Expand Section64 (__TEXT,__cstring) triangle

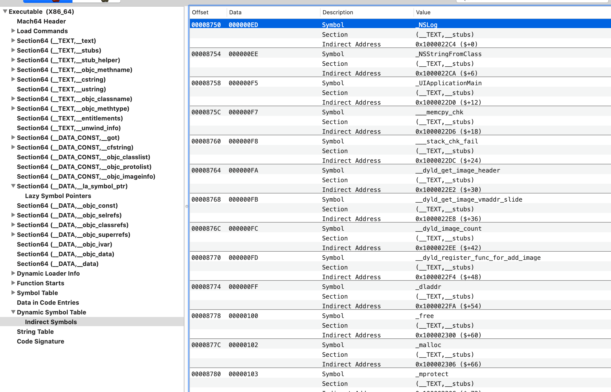point(13,79)
